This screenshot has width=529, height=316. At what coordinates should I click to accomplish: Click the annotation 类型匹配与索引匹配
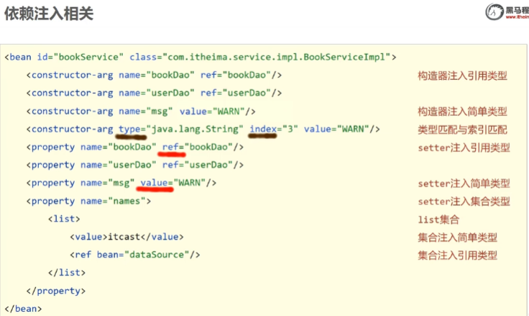tap(462, 130)
